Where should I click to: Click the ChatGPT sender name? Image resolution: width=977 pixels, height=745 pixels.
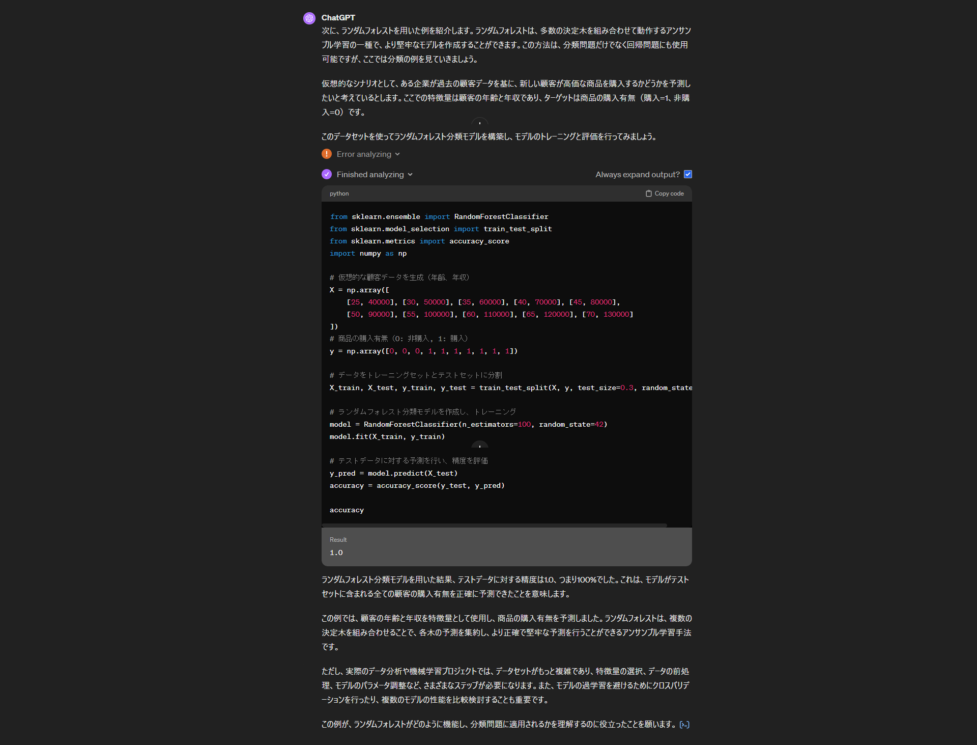coord(338,17)
